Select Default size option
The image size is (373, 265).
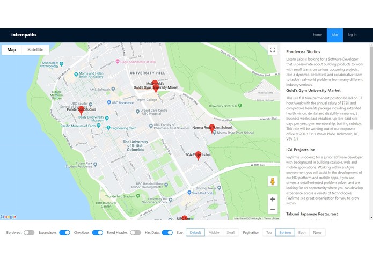pos(195,232)
